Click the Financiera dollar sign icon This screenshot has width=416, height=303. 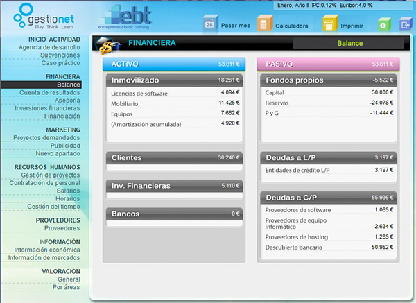pyautogui.click(x=108, y=45)
